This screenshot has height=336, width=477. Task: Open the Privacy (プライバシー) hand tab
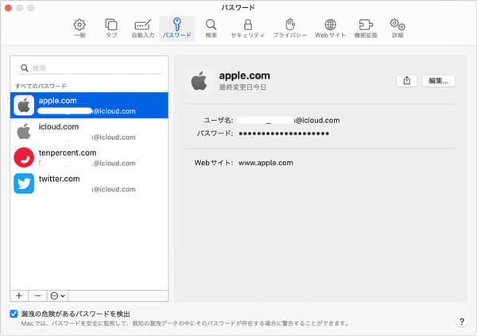click(x=289, y=29)
